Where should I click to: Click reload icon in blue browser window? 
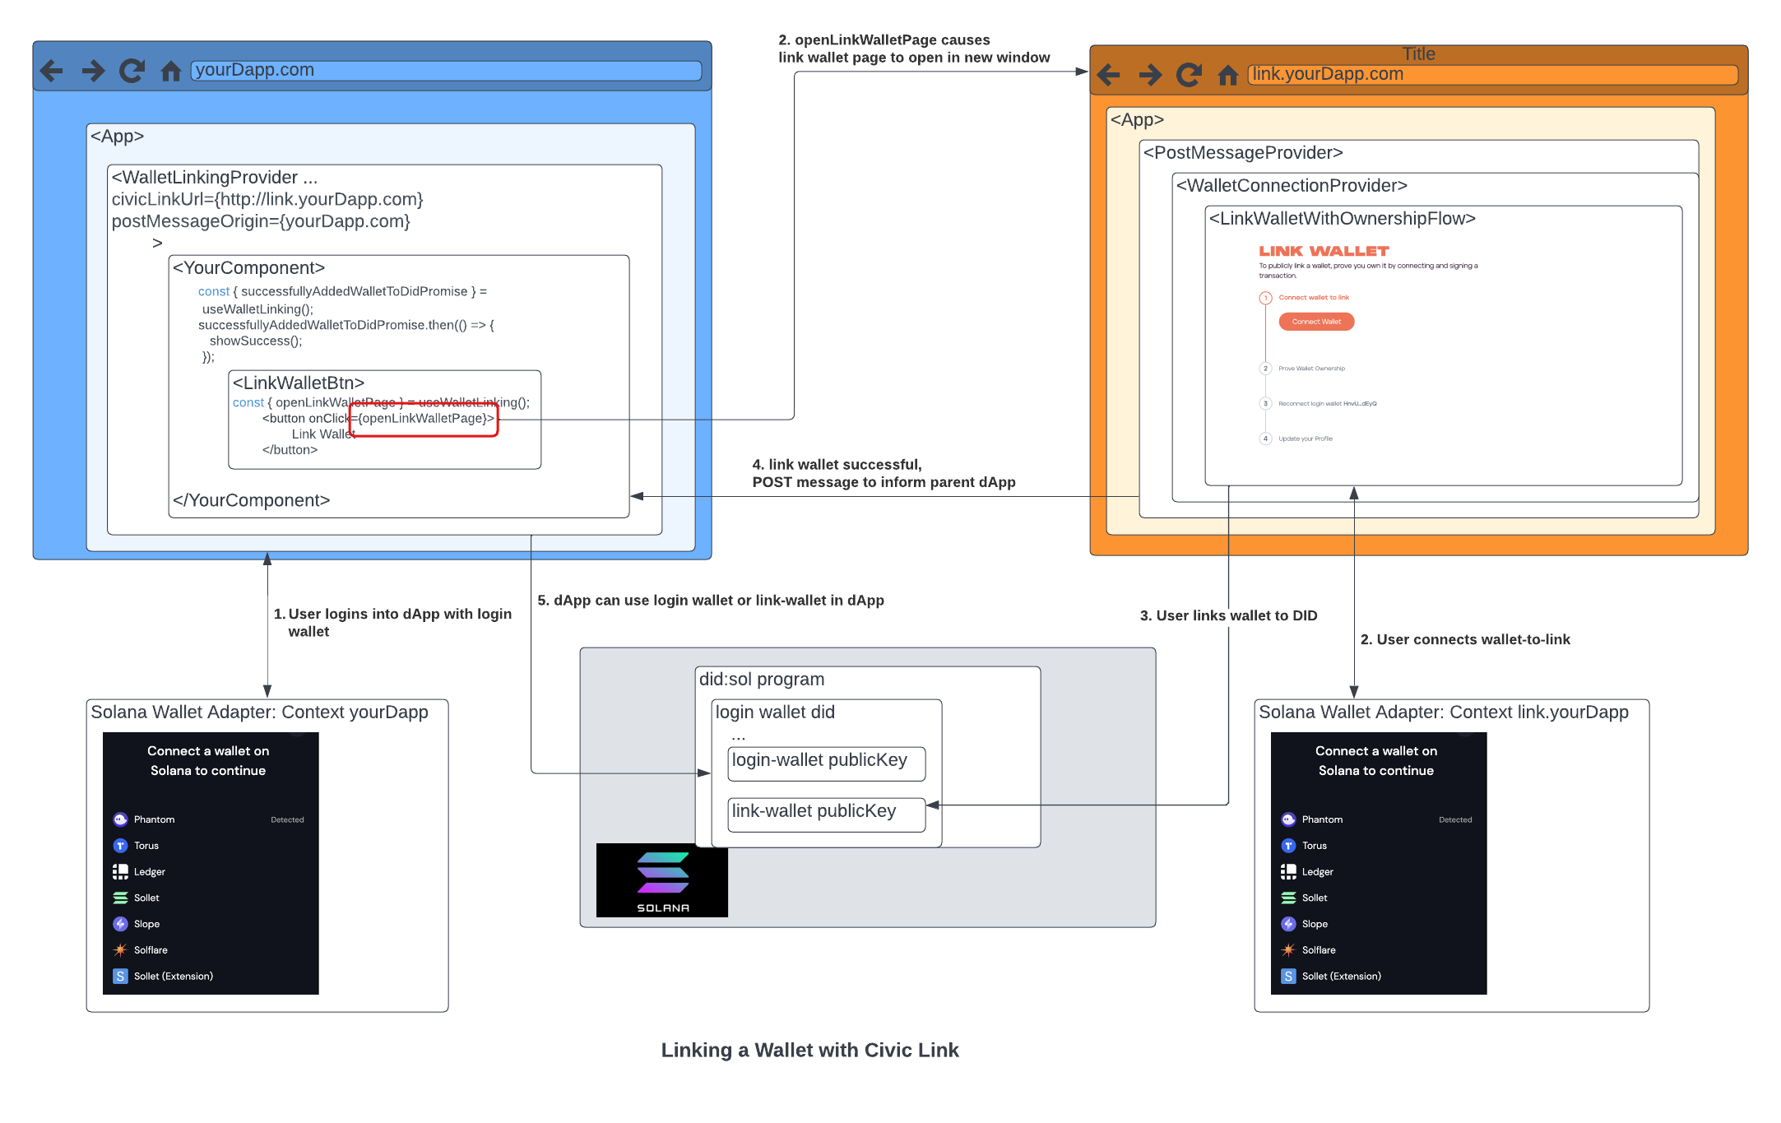[132, 71]
